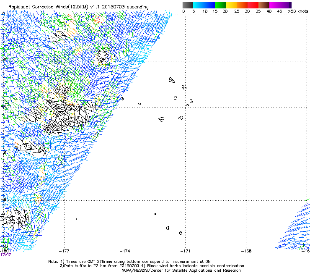
Task: Click the '>50 knots' legend label
Action: click(298, 11)
